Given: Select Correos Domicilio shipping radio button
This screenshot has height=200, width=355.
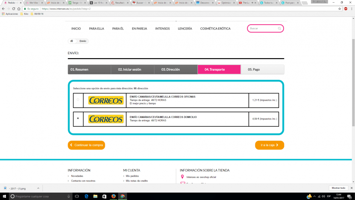Looking at the screenshot, I should pos(78,118).
